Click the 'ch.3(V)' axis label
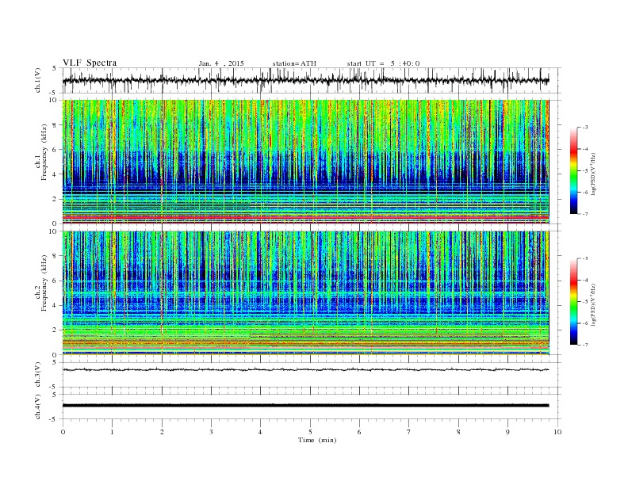 tap(38, 375)
